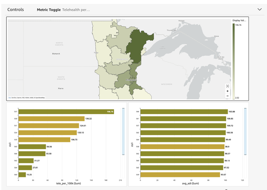This screenshot has width=267, height=190.
Task: Click the Thunder Bay label on the map
Action: [x=172, y=30]
